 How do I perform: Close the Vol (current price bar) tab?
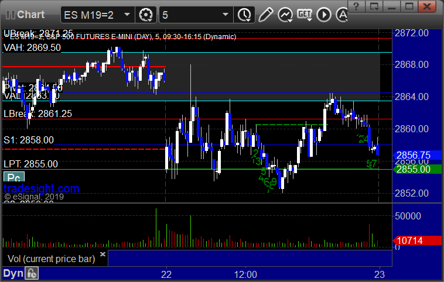103,254
